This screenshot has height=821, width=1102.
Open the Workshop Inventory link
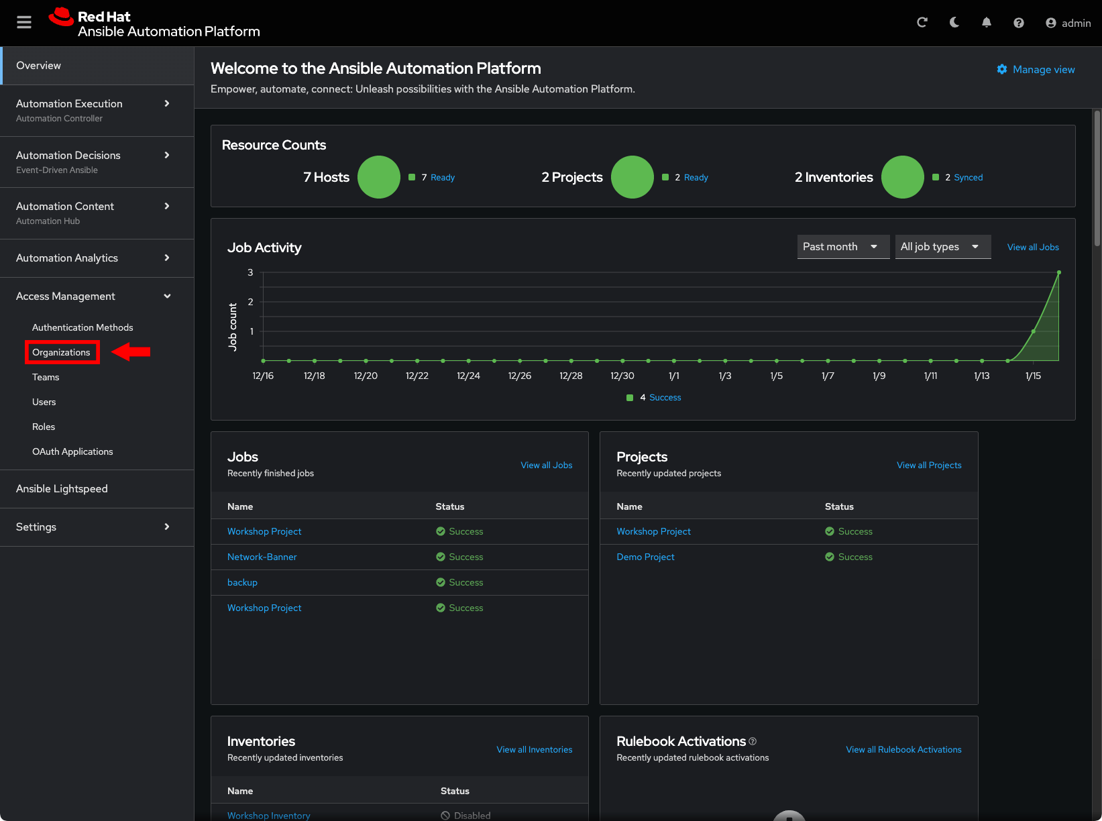[x=268, y=816]
